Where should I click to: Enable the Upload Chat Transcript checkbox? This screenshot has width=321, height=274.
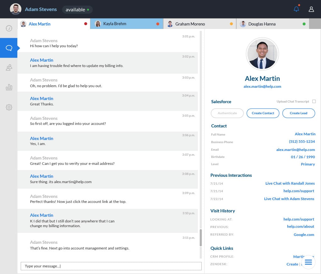[314, 101]
